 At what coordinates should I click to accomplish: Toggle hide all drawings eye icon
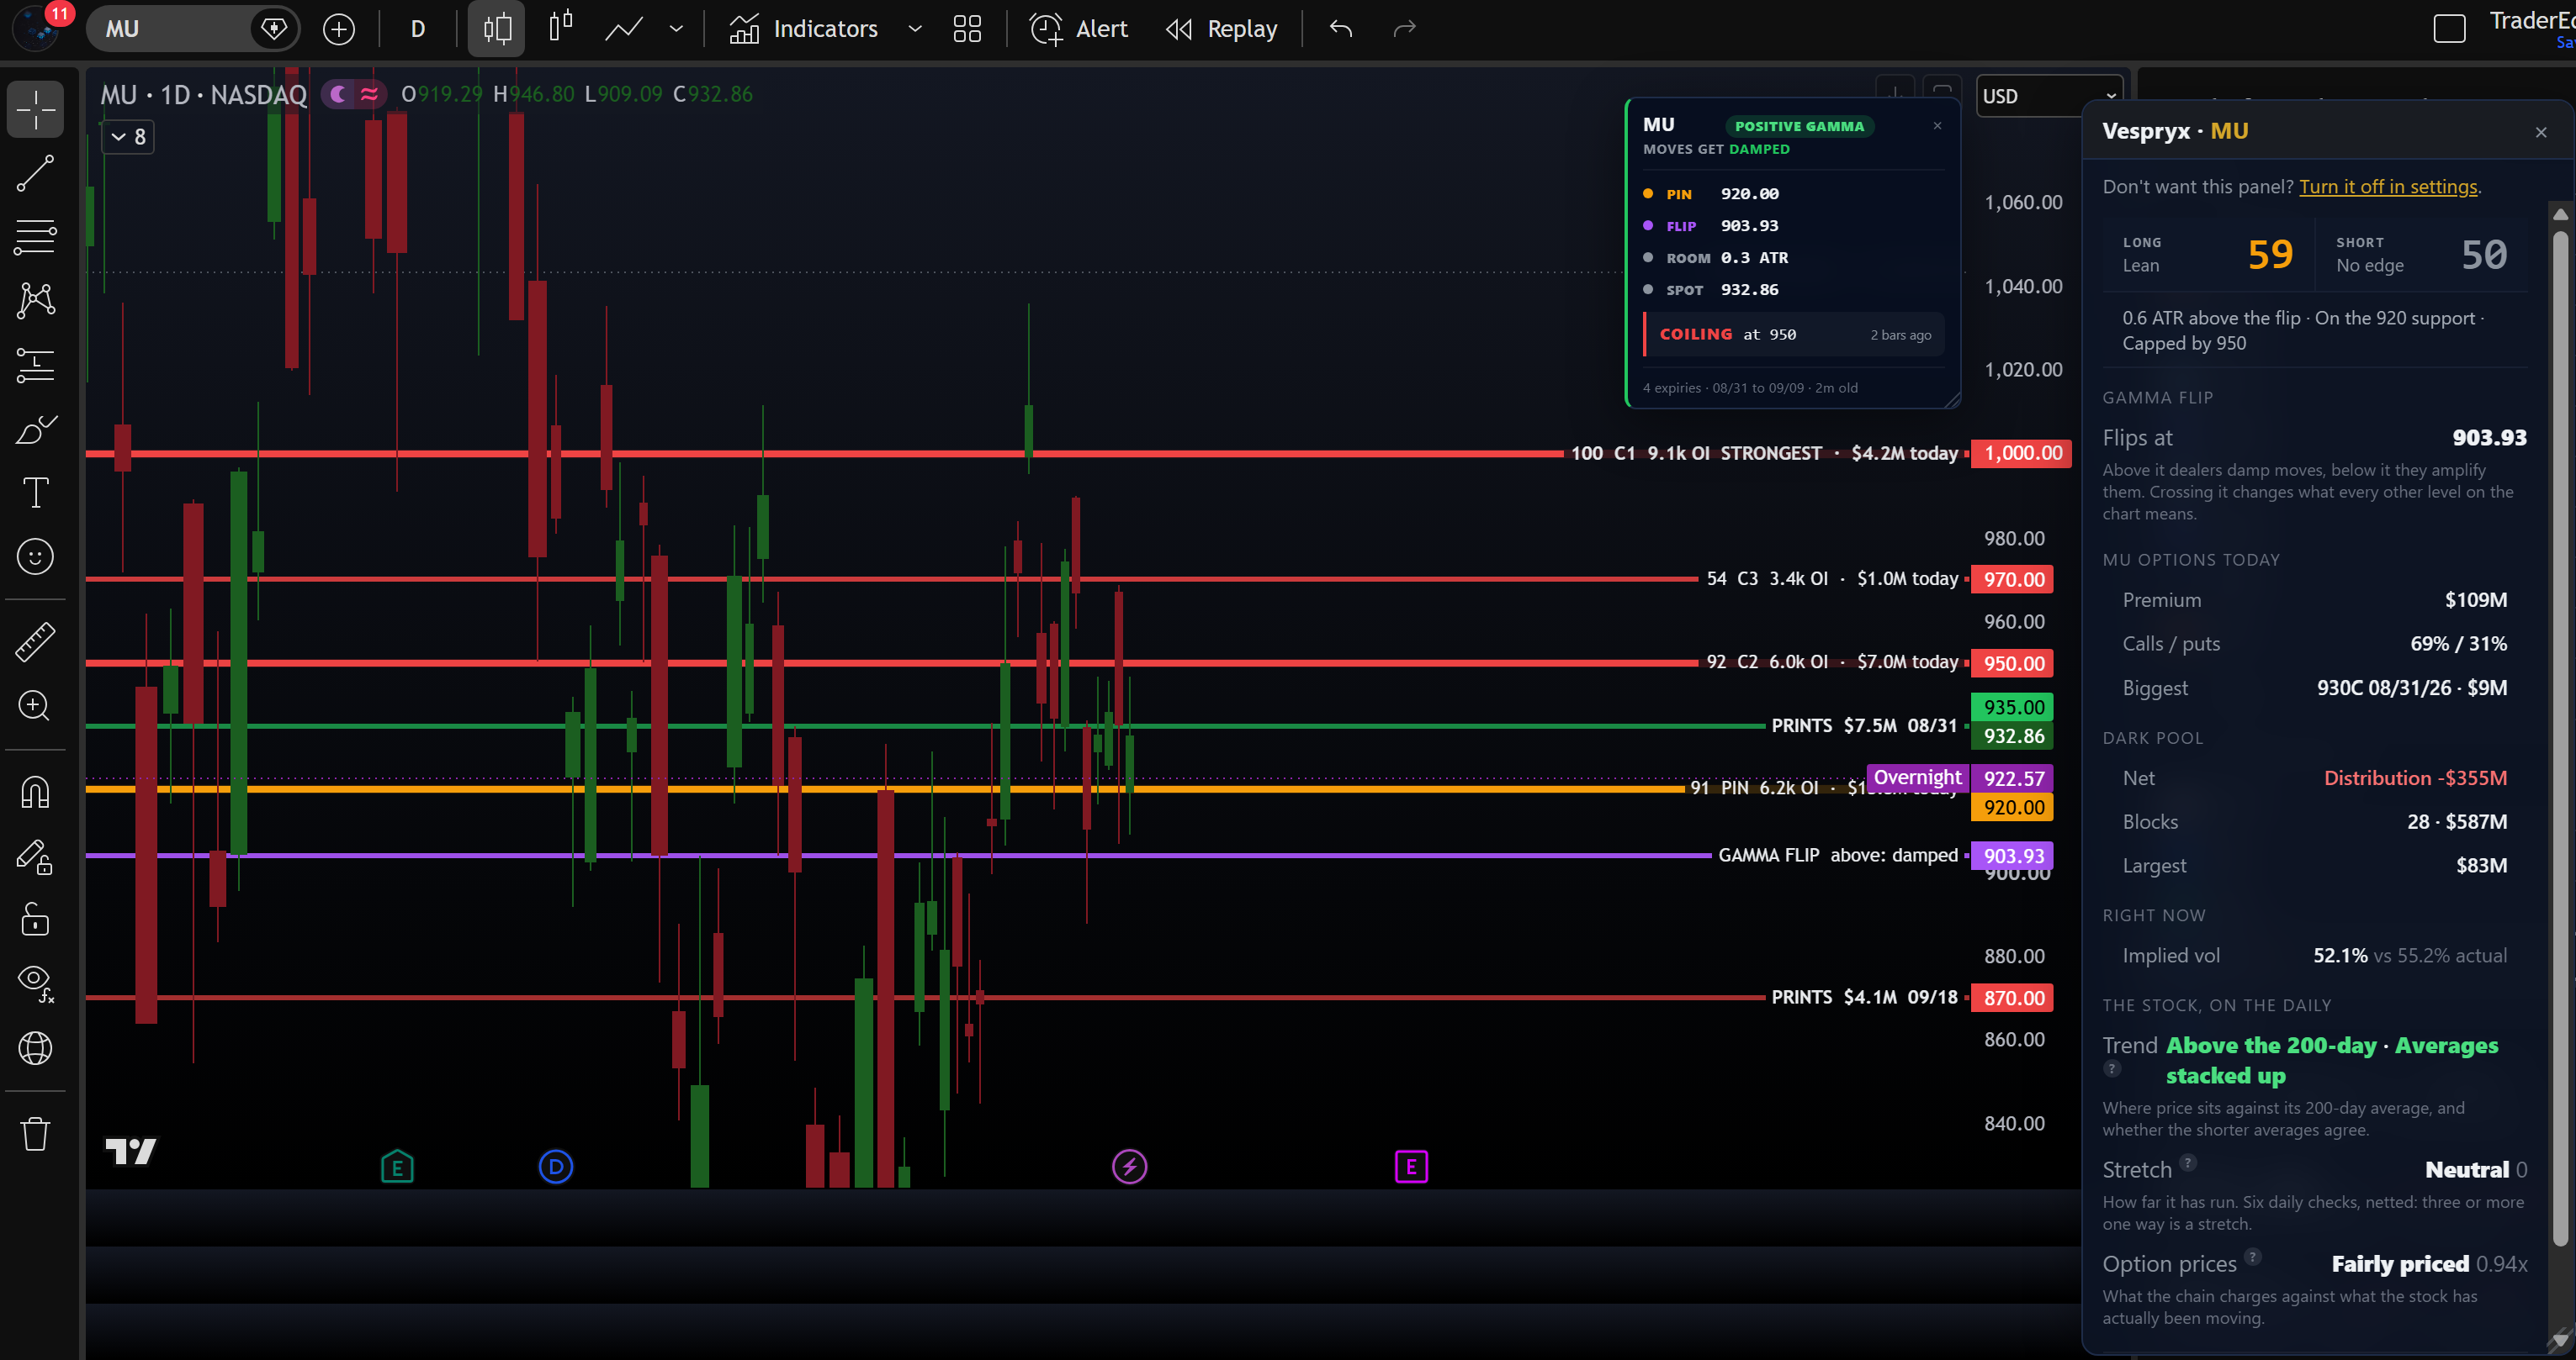pyautogui.click(x=35, y=984)
